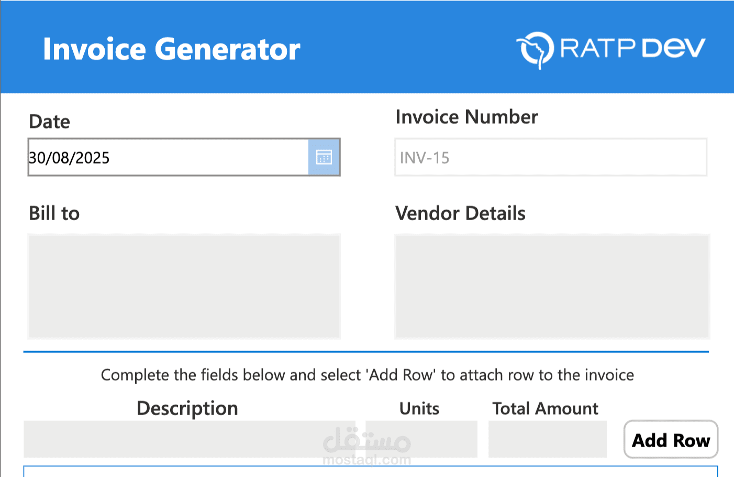Click the leaf symbol in the RATP logo
The height and width of the screenshot is (477, 734).
pyautogui.click(x=535, y=48)
